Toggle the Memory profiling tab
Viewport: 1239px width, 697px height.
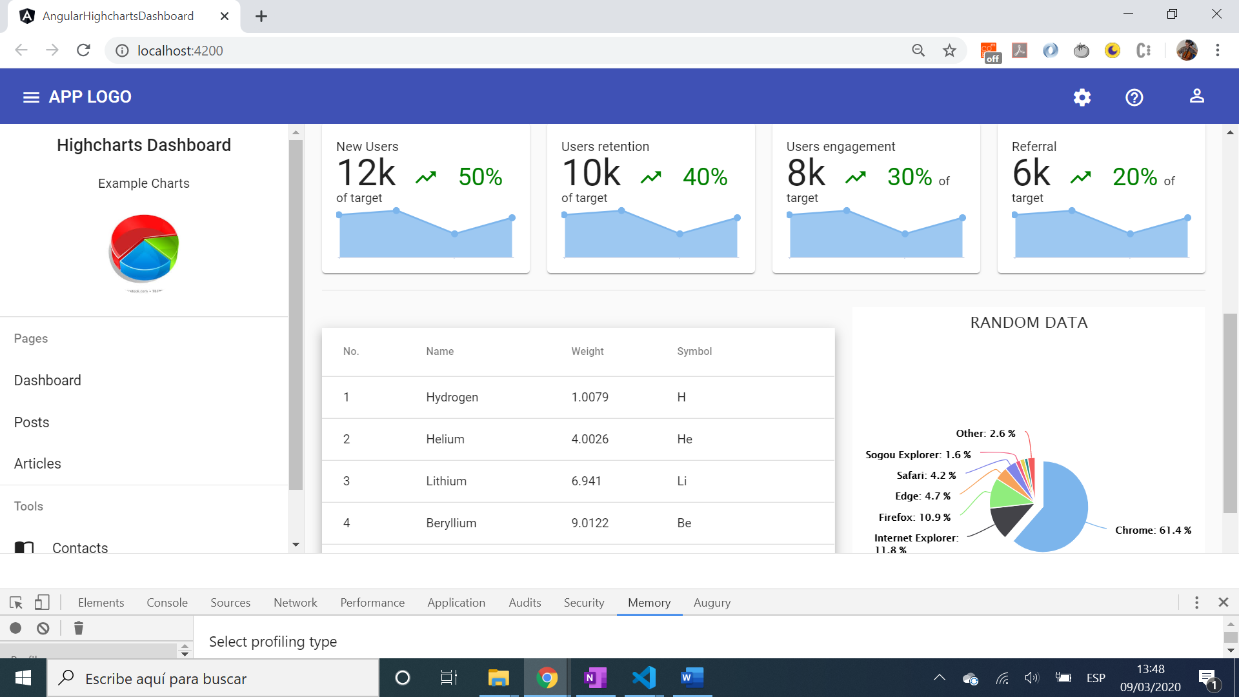coord(649,603)
